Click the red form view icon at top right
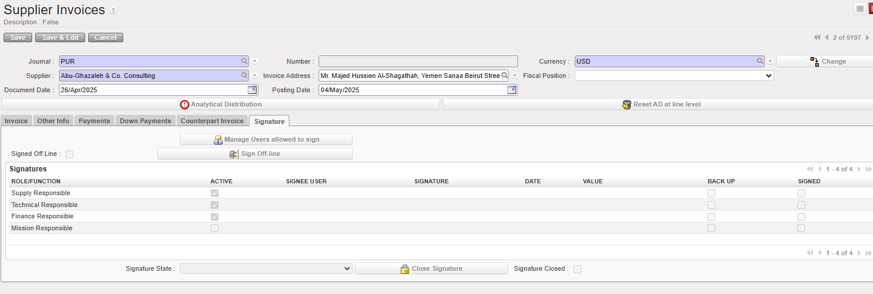 tap(870, 8)
